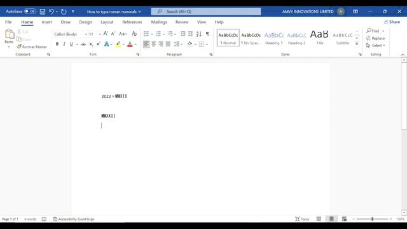Screen dimensions: 407x229
Task: Switch to the Insert tab
Action: pos(46,22)
